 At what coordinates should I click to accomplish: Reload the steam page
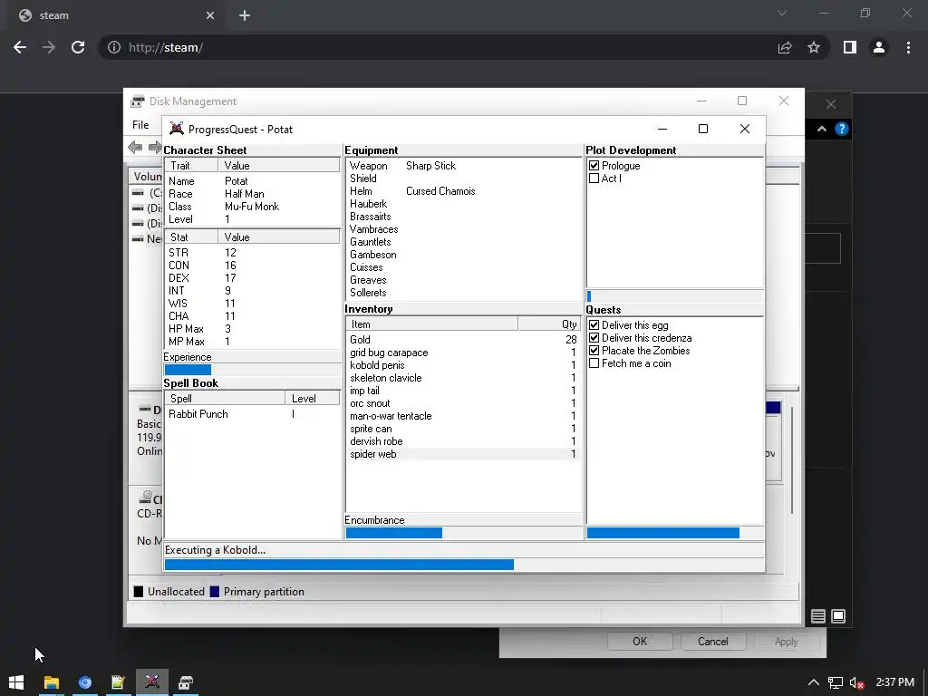pyautogui.click(x=78, y=47)
